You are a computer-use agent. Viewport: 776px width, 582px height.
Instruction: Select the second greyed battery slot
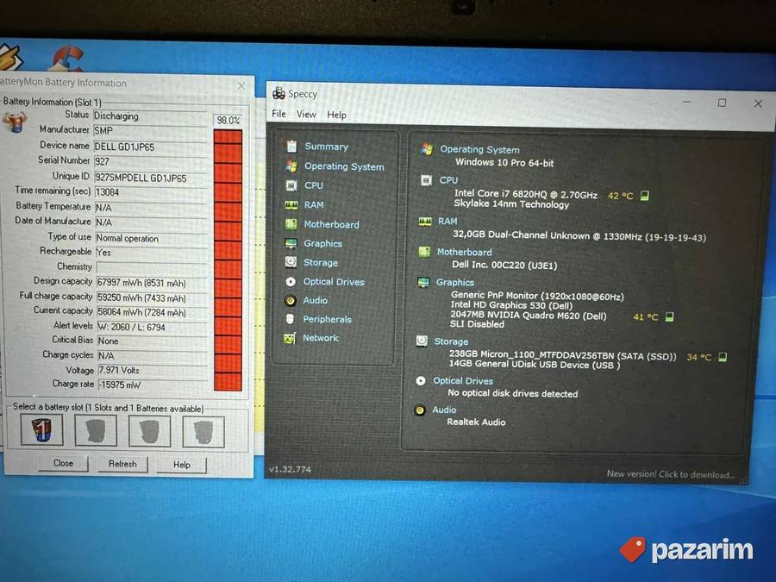pyautogui.click(x=96, y=430)
